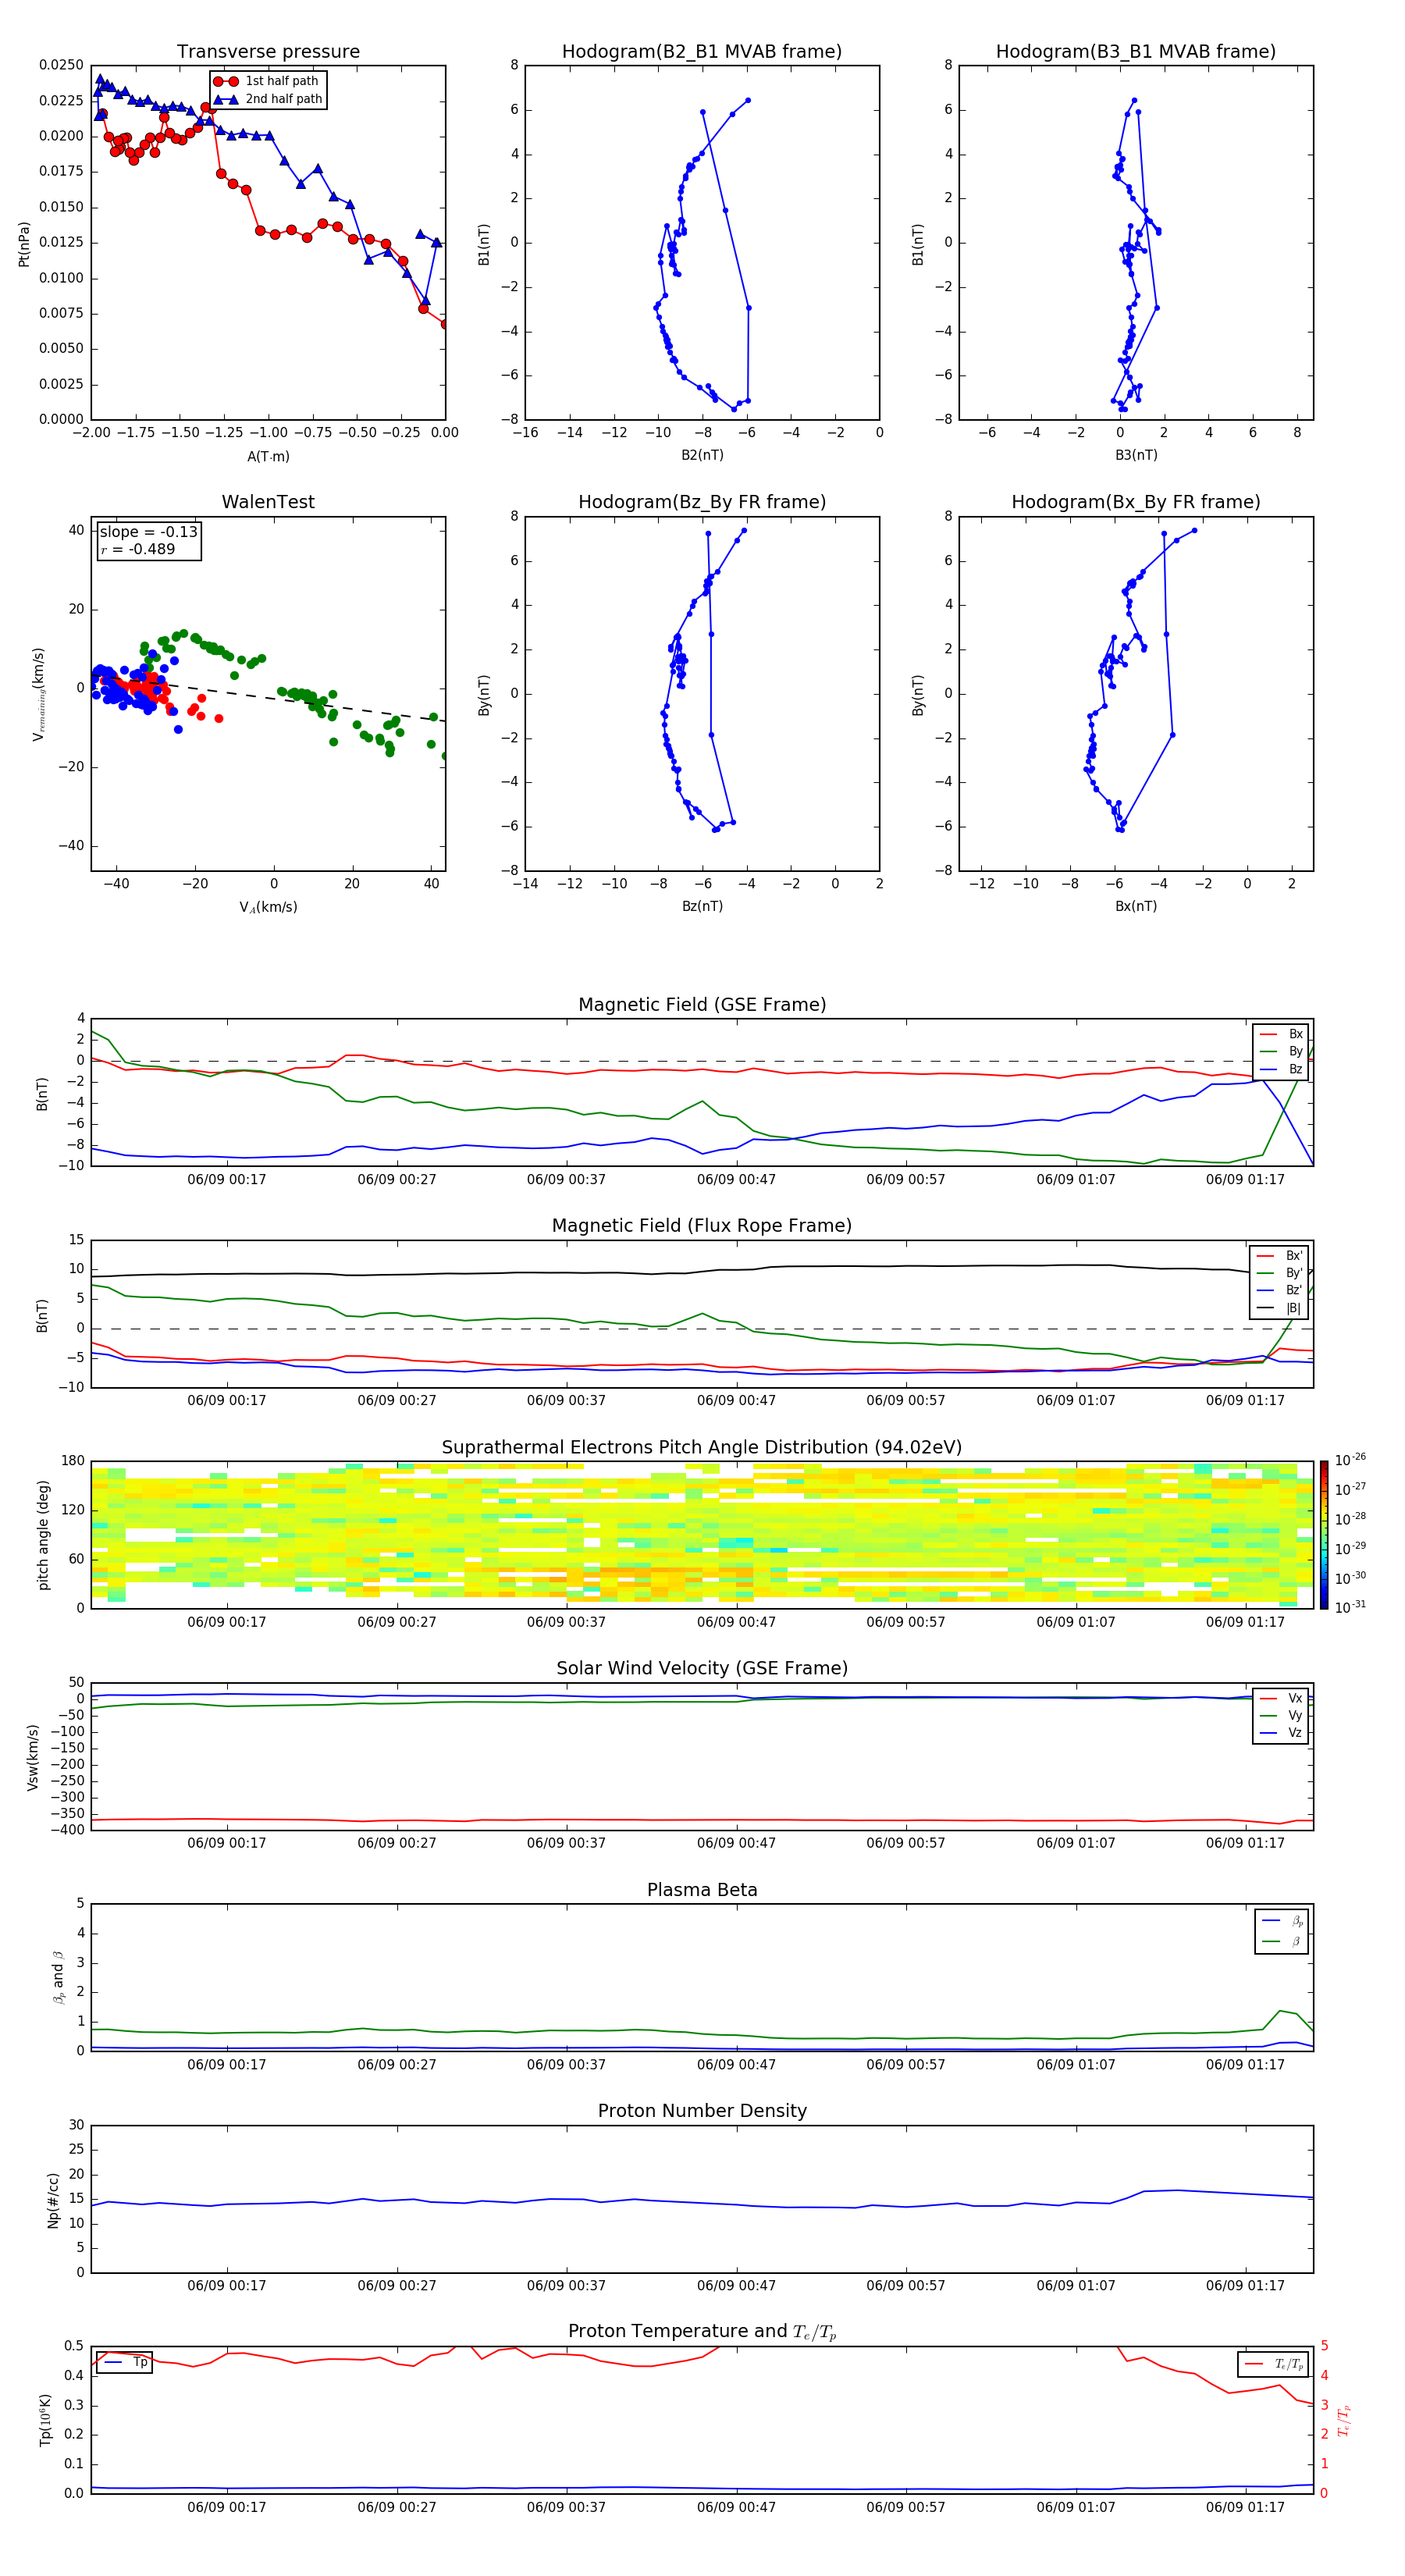Click the WalenTest plot title
1405x2576 pixels.
(x=268, y=502)
